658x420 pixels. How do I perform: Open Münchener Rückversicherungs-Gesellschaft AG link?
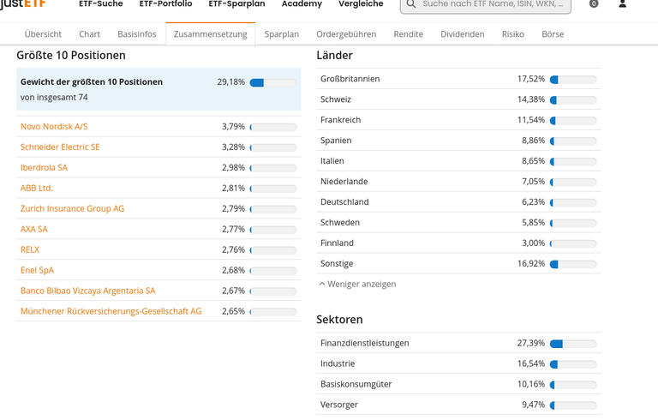pos(111,311)
